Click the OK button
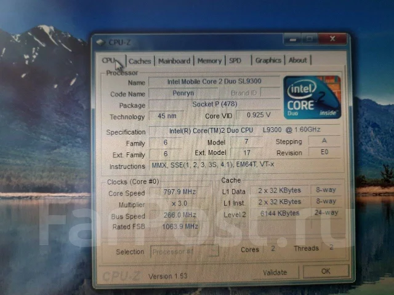 [x=326, y=271]
